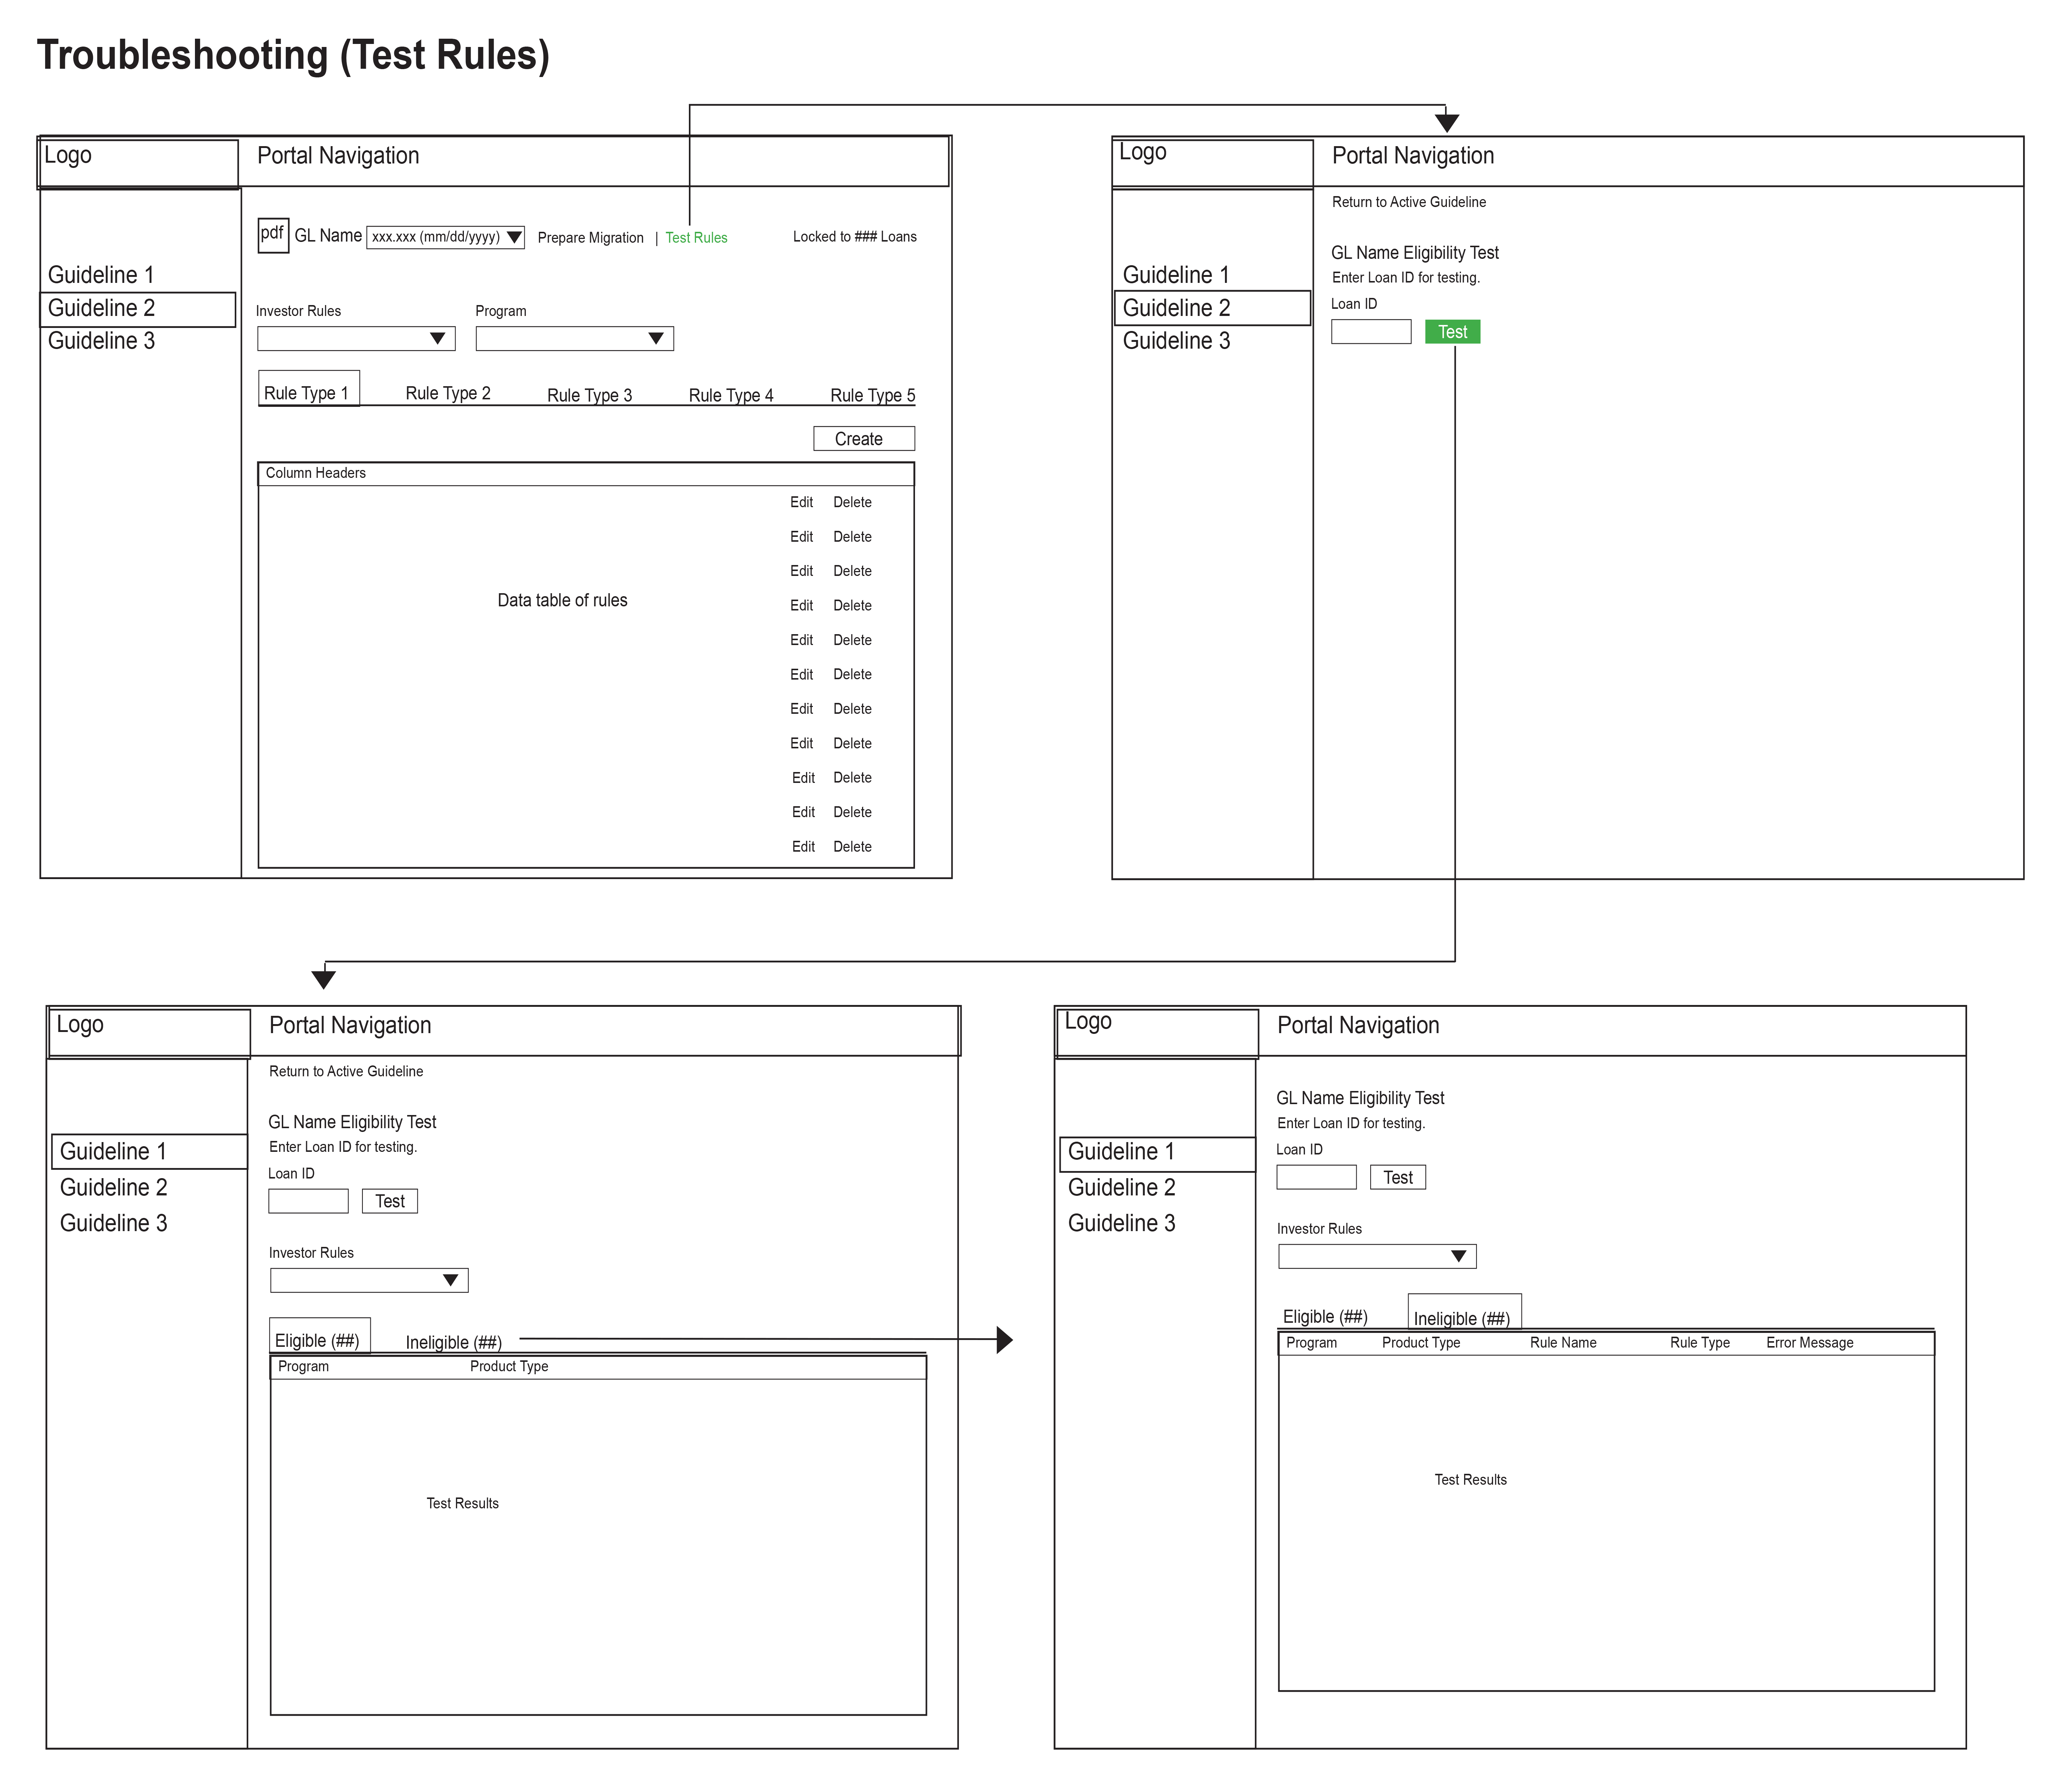This screenshot has width=2055, height=1792.
Task: Switch to Eligible (##) tab in bottom-right screen
Action: [1325, 1317]
